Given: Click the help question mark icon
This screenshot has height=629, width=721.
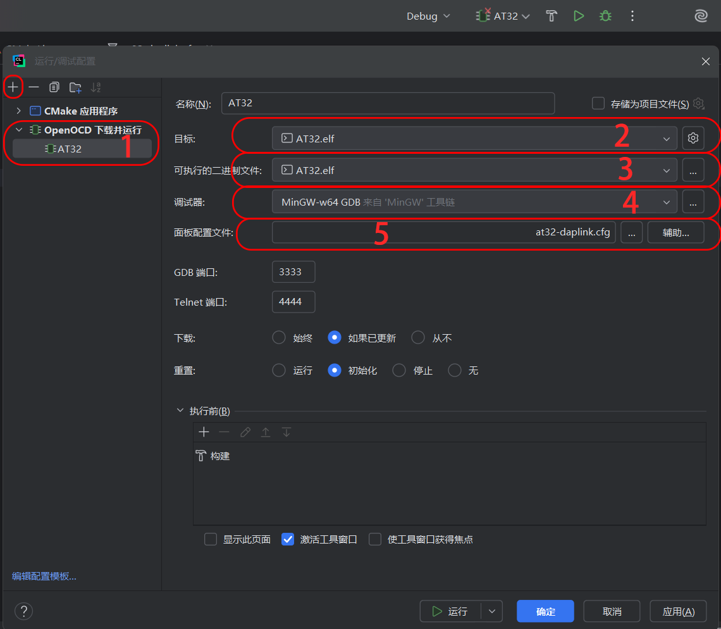Looking at the screenshot, I should point(23,611).
